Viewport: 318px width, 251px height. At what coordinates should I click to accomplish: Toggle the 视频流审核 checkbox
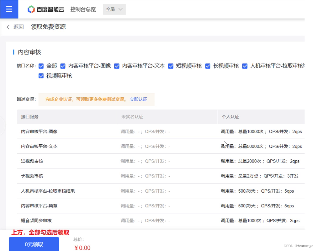coord(41,76)
